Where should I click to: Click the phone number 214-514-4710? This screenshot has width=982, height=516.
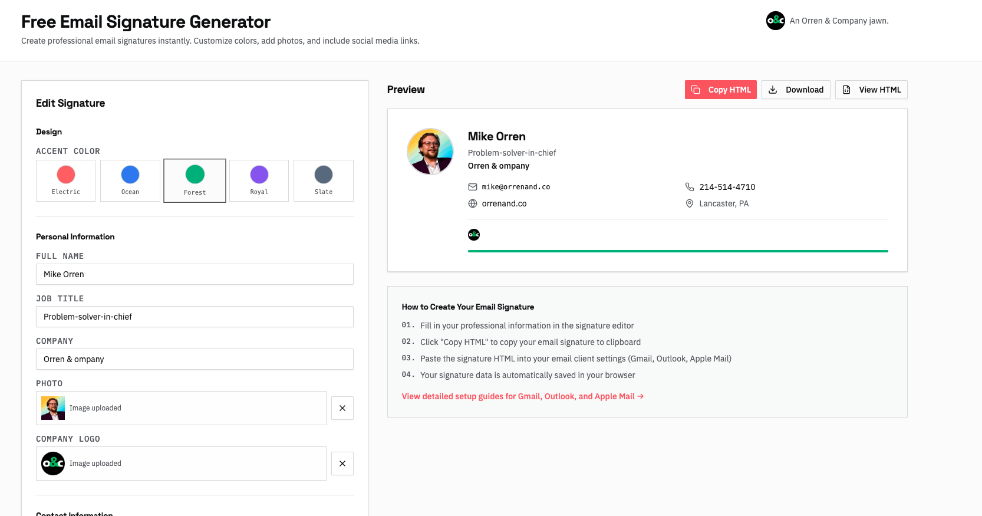click(727, 187)
